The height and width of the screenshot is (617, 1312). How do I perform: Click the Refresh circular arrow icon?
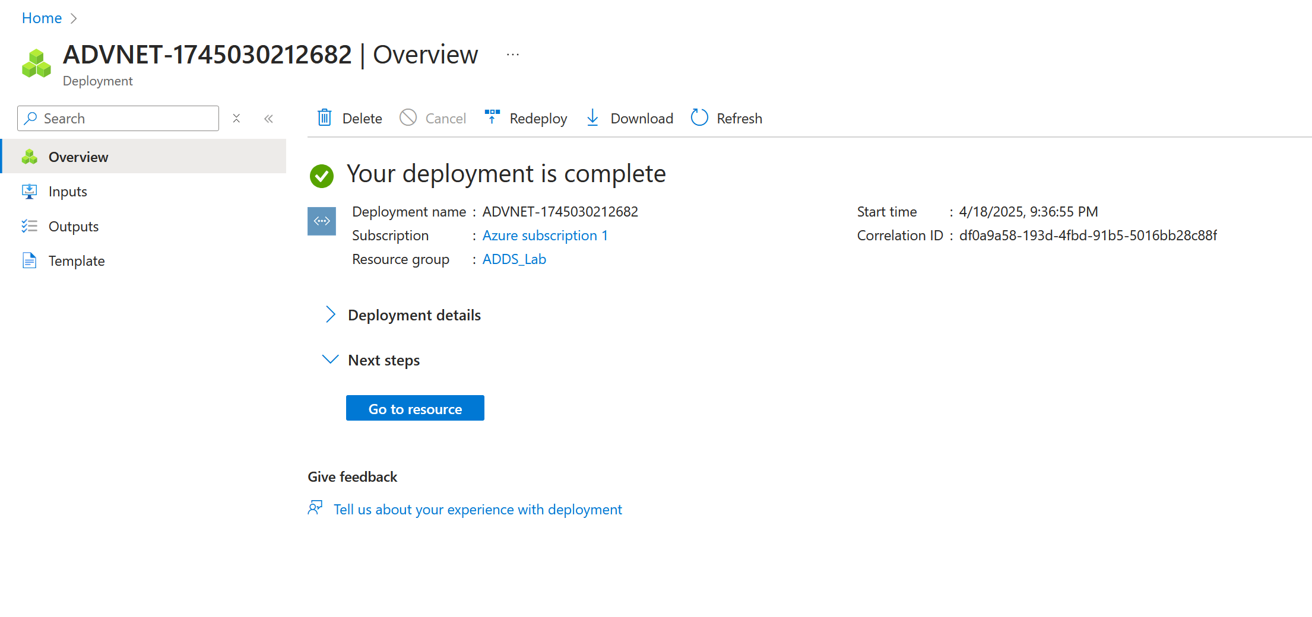click(x=699, y=117)
